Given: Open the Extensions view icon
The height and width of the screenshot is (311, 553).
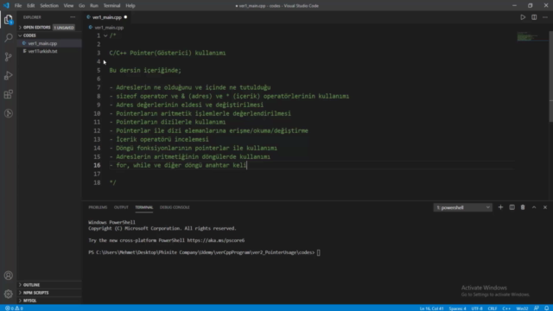Looking at the screenshot, I should [x=8, y=94].
